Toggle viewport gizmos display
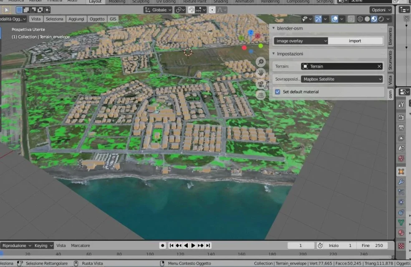Viewport: 411px width, 267px height. point(318,19)
